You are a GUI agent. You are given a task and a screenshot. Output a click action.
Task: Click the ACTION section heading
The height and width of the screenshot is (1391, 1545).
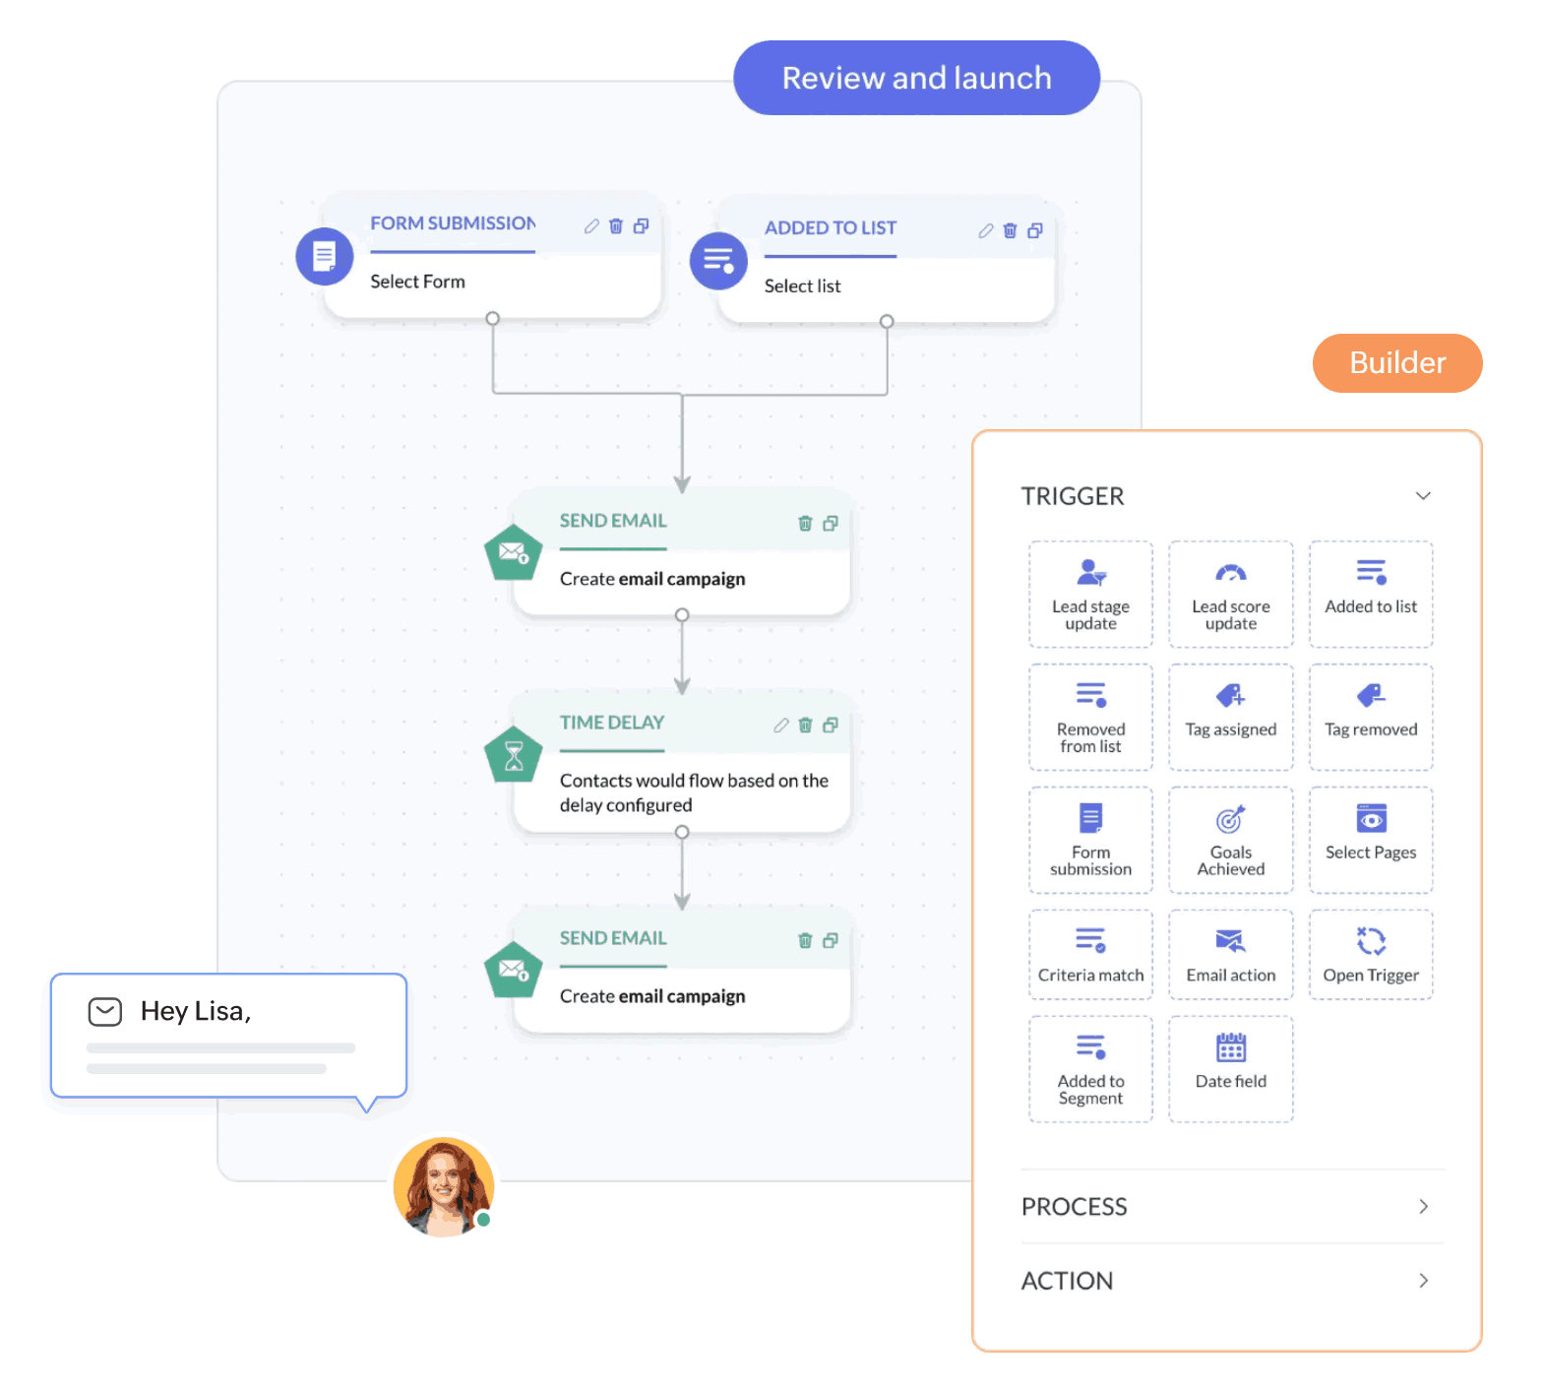[1067, 1281]
